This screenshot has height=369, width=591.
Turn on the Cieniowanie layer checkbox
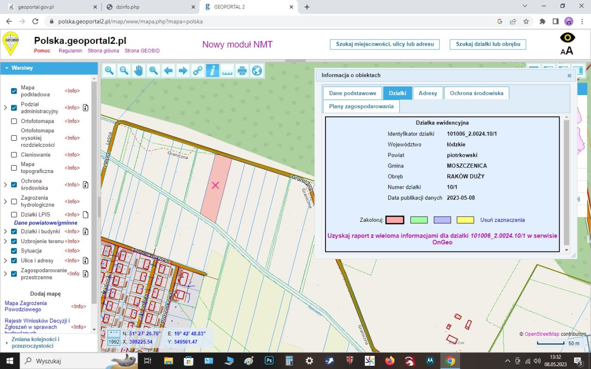14,155
